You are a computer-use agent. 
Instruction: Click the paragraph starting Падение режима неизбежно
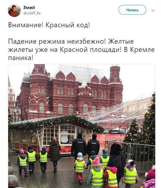tap(81, 50)
